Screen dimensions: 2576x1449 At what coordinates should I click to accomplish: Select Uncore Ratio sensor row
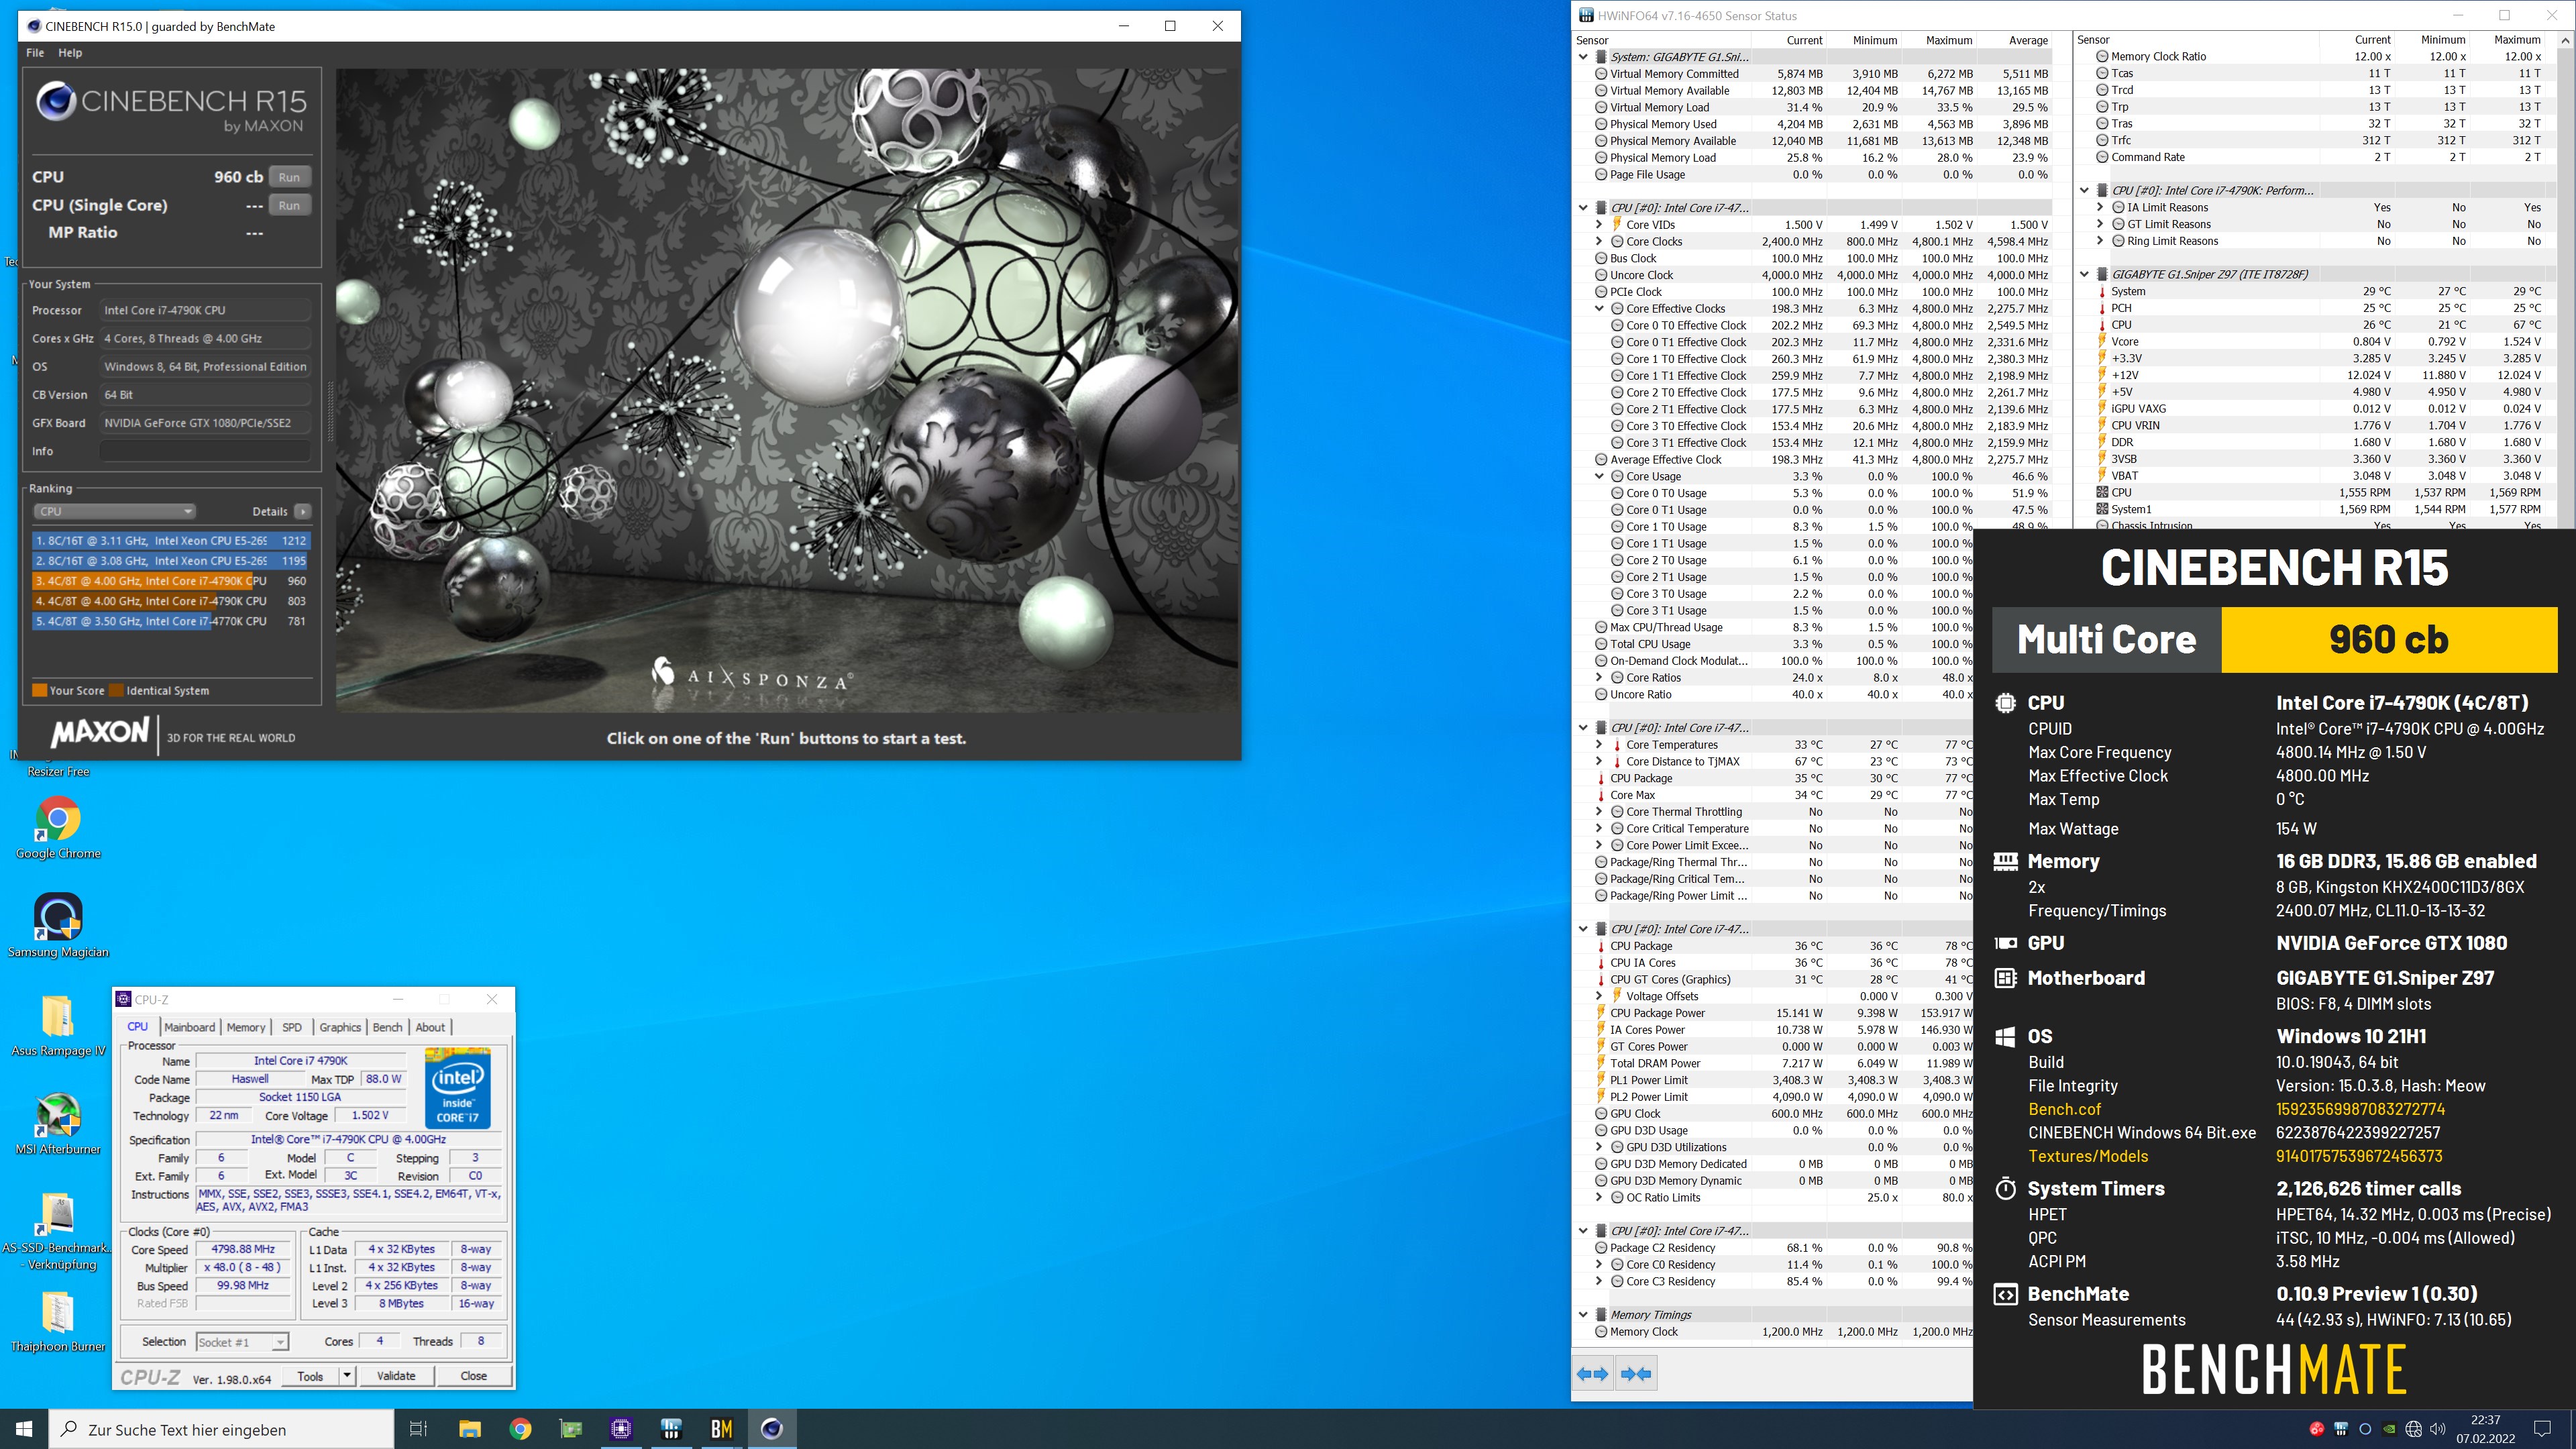1783,694
